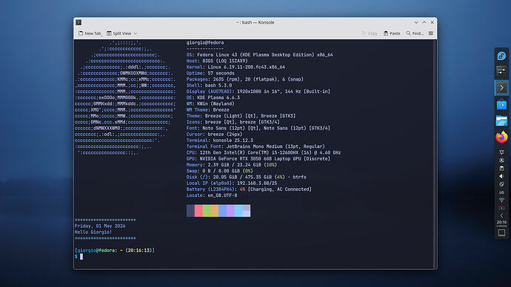Click the 'GPU: NVIDIA GeForce RTX 3050' line
The image size is (511, 287).
click(x=258, y=159)
